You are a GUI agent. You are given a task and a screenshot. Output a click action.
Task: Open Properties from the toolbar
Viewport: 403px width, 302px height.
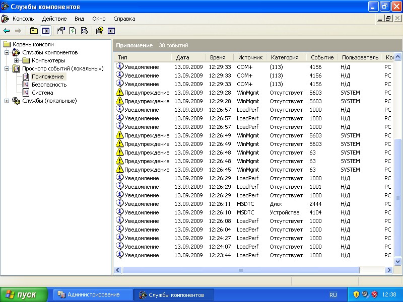pos(61,31)
